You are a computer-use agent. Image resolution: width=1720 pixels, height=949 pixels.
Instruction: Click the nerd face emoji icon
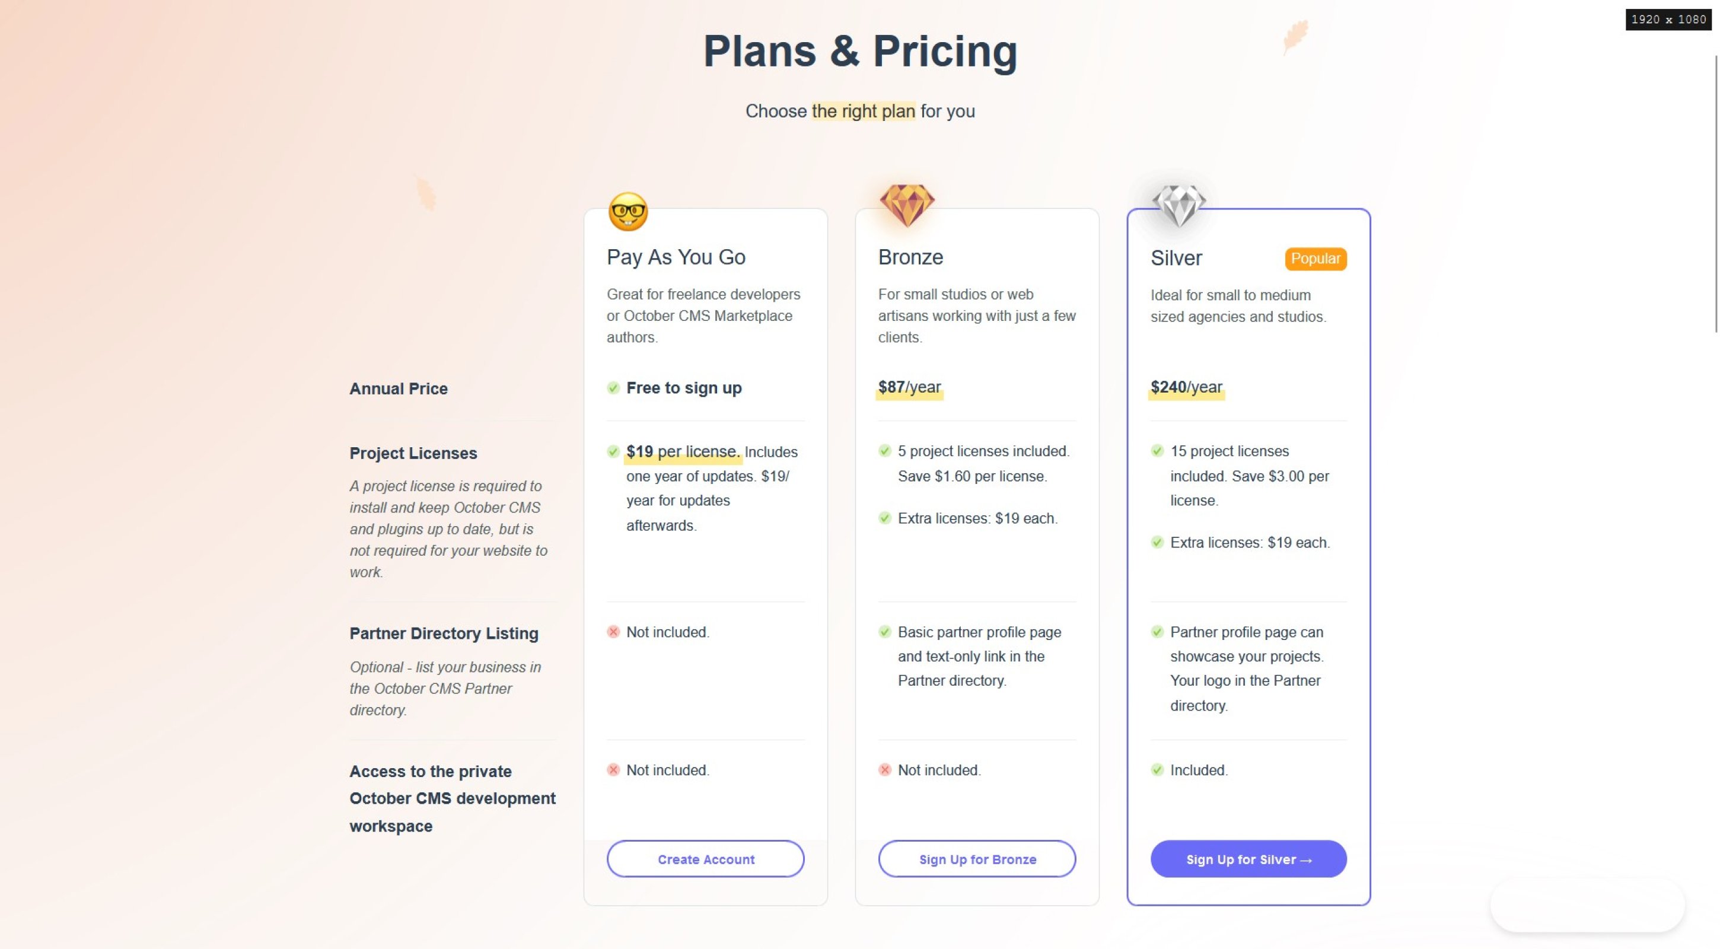[628, 212]
